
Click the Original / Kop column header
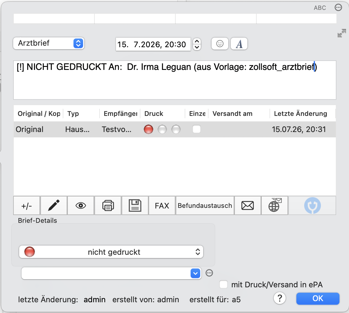(x=39, y=113)
